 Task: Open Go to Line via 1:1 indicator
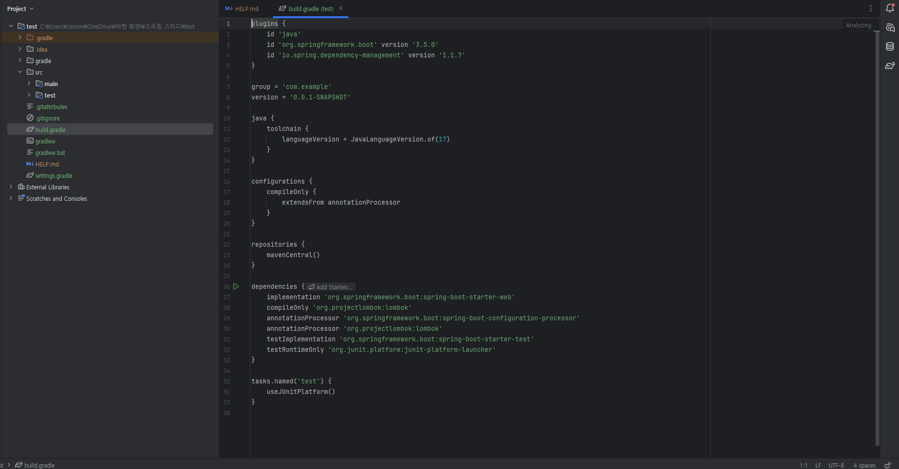click(803, 465)
